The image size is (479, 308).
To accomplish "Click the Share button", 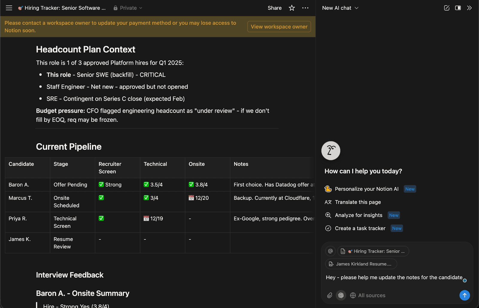I will tap(274, 8).
